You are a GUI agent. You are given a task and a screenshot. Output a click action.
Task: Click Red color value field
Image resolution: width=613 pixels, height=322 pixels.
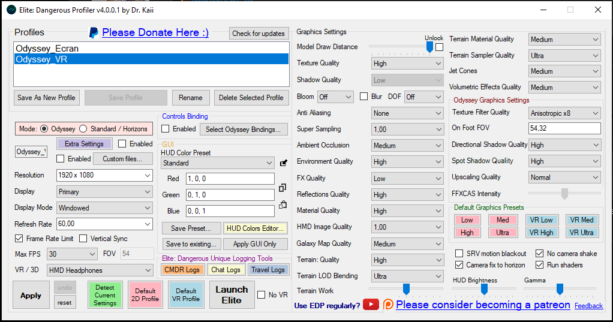tap(230, 179)
